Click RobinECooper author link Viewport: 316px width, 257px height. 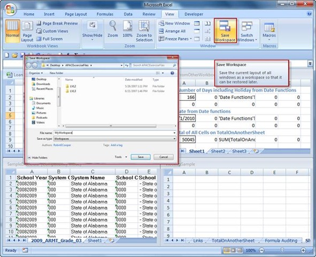[x=62, y=145]
